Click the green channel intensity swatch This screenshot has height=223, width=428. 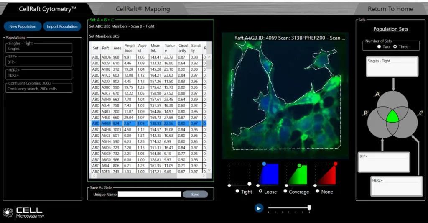click(x=298, y=174)
